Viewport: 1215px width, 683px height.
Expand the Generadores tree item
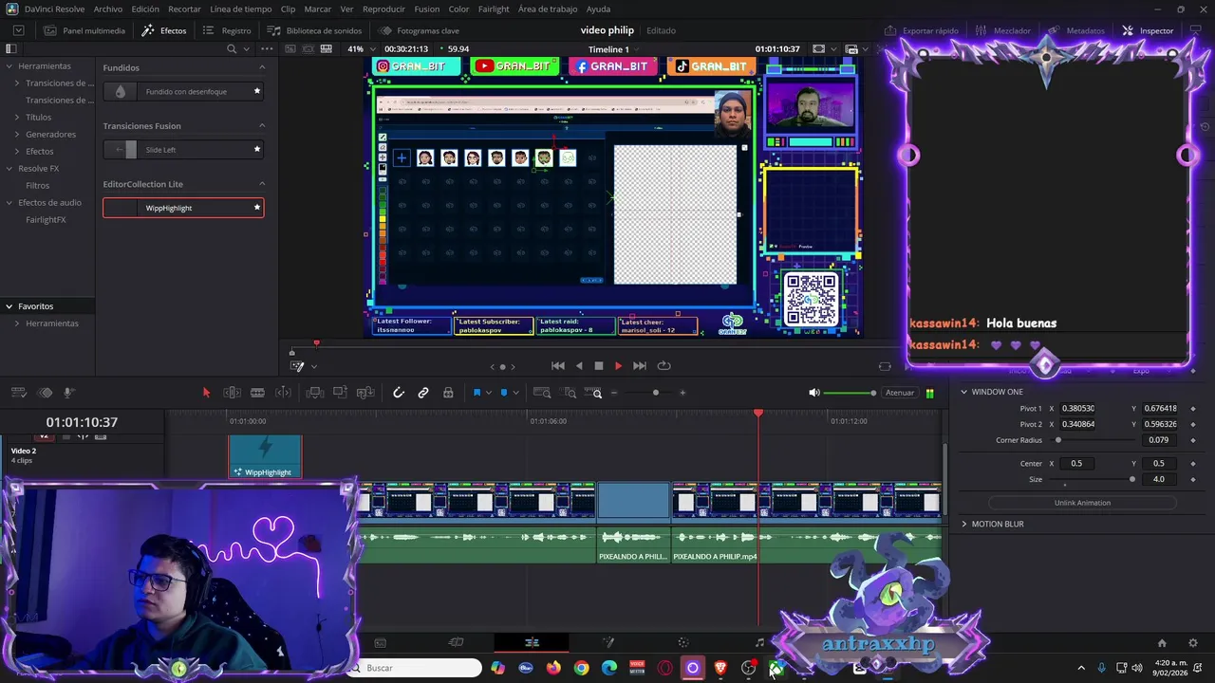17,135
